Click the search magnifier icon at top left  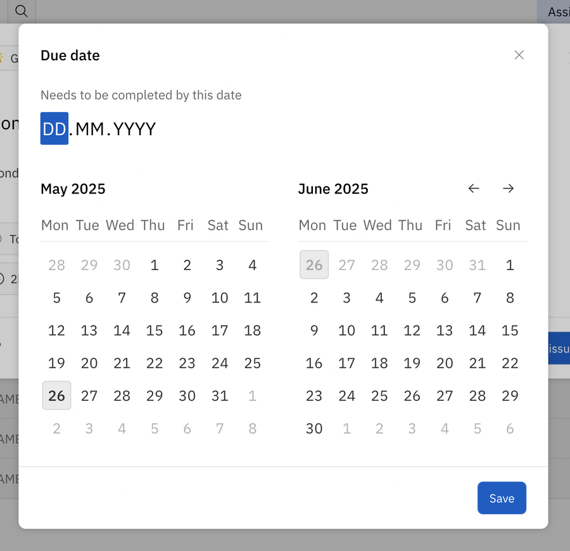22,11
